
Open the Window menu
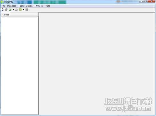tap(39, 6)
